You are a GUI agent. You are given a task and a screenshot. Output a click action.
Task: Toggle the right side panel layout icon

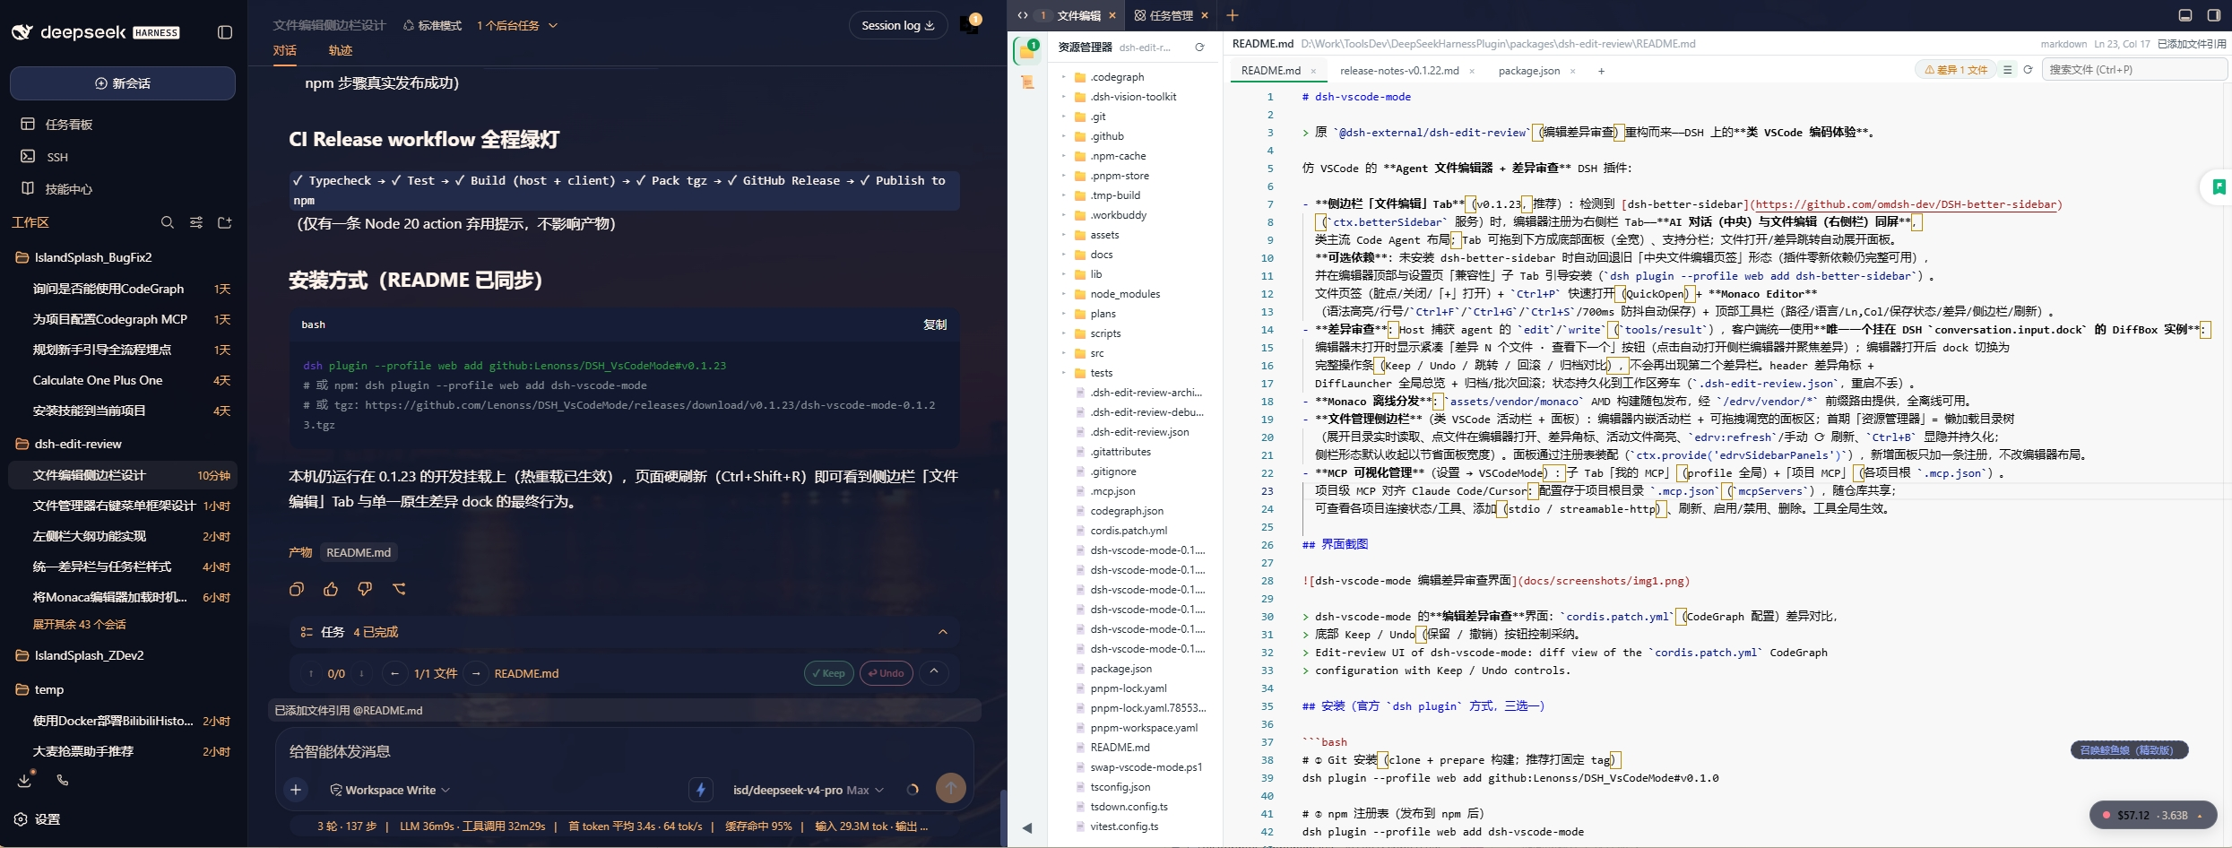click(x=2213, y=15)
